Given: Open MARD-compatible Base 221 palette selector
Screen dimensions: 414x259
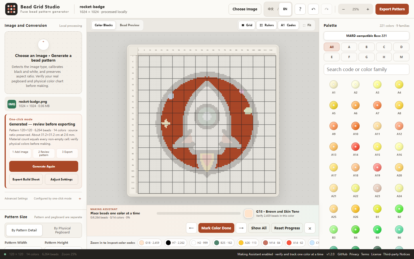Looking at the screenshot, I should coord(367,36).
